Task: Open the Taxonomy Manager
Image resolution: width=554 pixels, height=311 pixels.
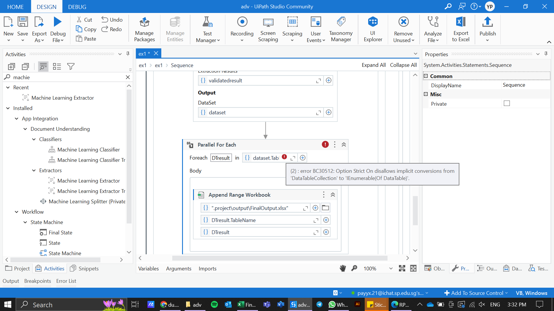Action: 341,29
